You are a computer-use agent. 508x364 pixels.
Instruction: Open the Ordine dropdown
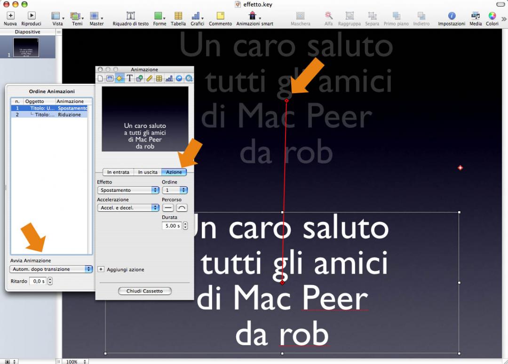pos(175,190)
